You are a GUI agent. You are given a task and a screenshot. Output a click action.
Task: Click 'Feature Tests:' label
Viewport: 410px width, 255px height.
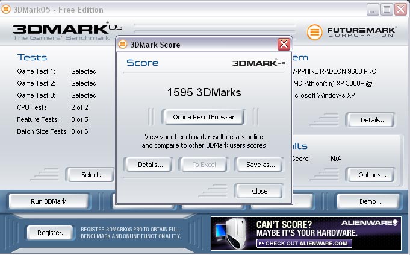tap(38, 119)
